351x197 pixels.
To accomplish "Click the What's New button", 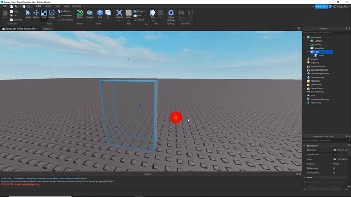I will click(321, 7).
